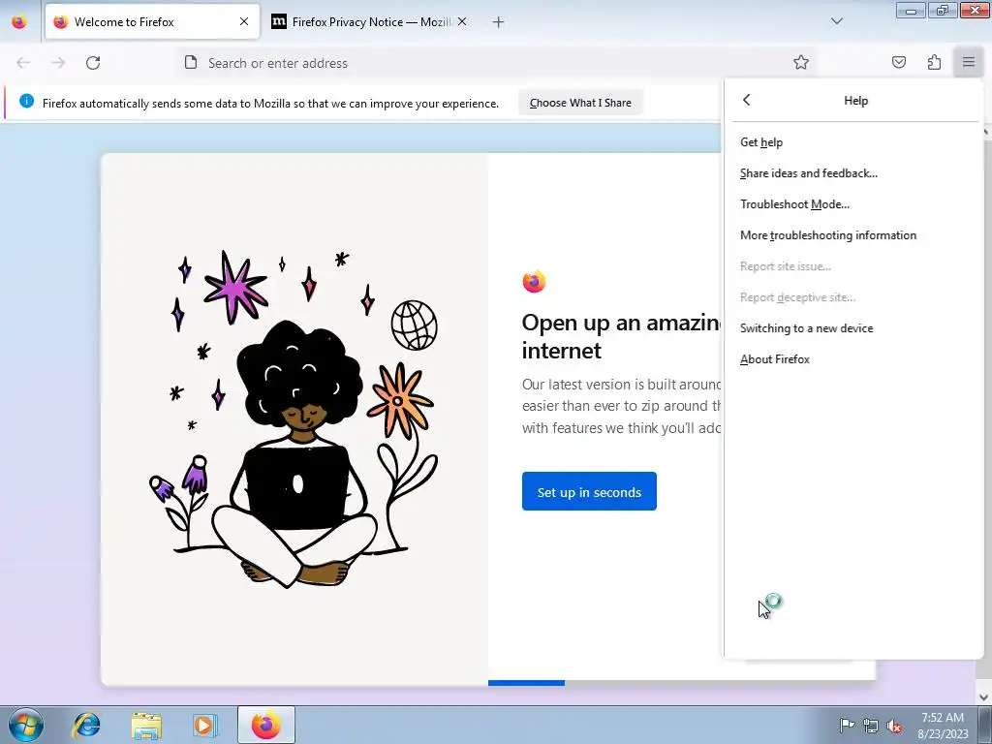The height and width of the screenshot is (744, 992).
Task: Close the Firefox Privacy Notice tab
Action: point(462,21)
